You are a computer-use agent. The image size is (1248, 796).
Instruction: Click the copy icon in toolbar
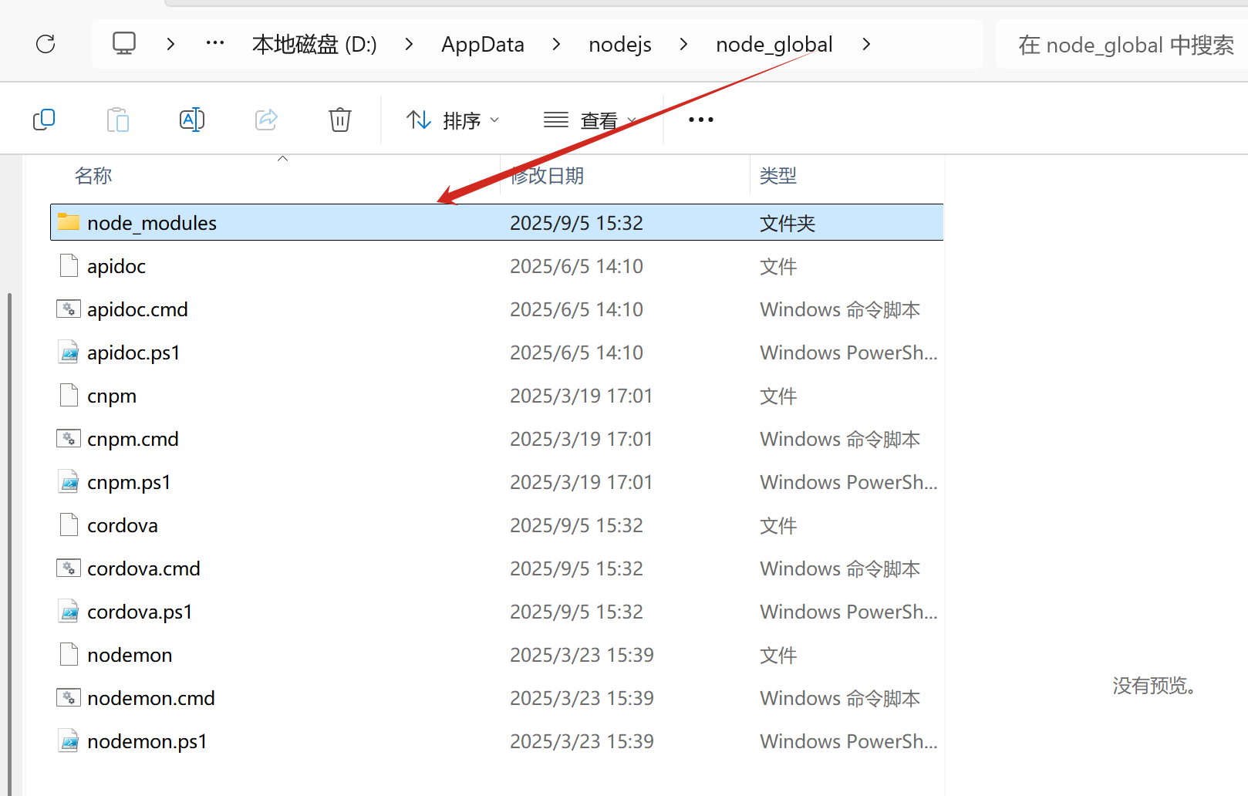tap(44, 120)
